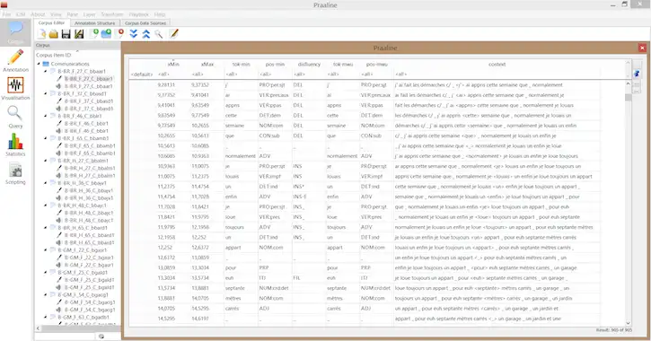Click the <default> filter row cell
Screen dimensions: 651x341
tap(142, 74)
